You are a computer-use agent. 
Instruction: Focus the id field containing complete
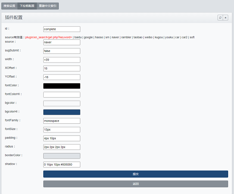coord(62,29)
